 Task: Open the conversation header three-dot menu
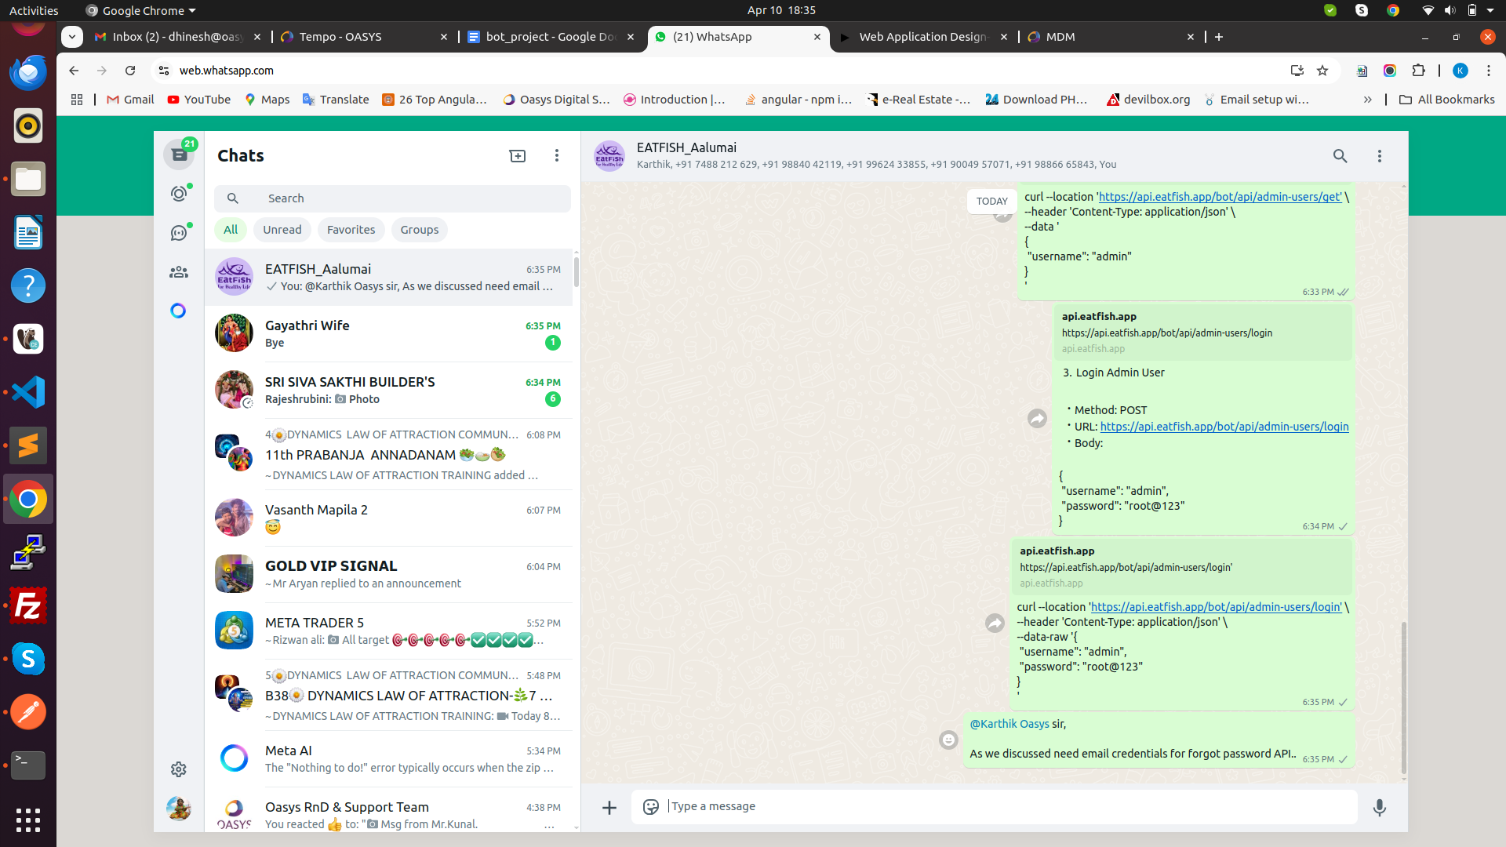click(x=1380, y=156)
